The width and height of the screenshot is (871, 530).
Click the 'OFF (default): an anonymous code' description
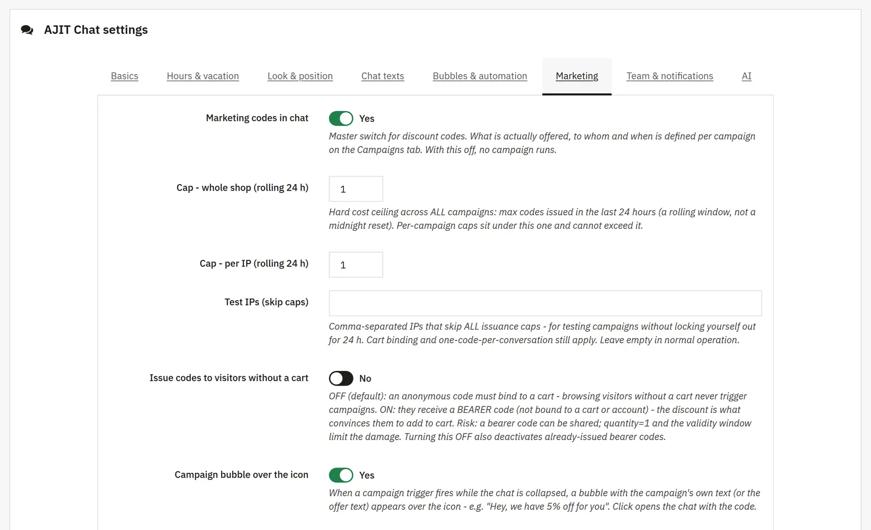tap(540, 416)
